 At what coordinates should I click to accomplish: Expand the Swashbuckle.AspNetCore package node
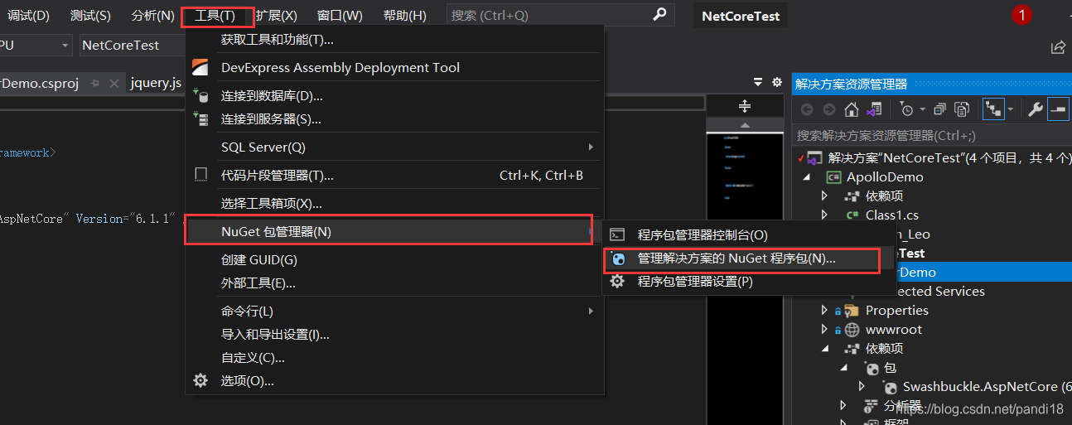[862, 387]
